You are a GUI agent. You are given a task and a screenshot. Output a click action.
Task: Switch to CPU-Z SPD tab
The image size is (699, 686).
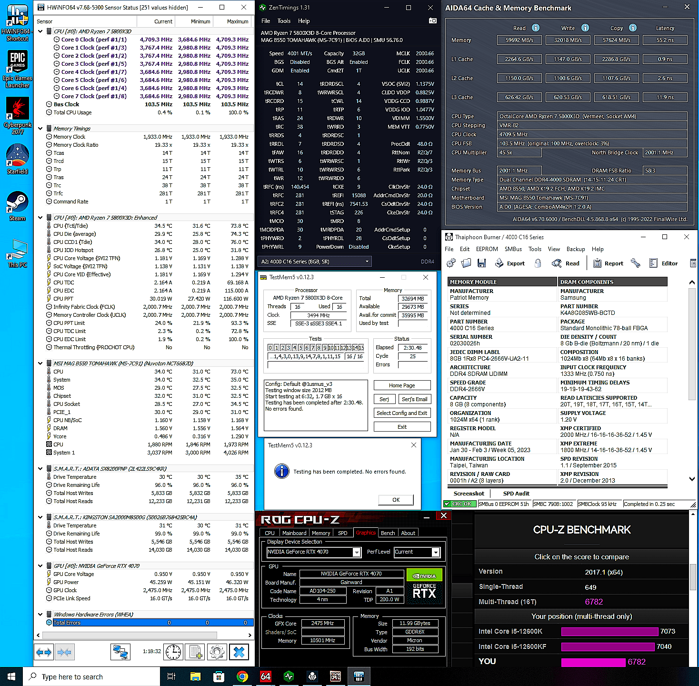click(342, 533)
